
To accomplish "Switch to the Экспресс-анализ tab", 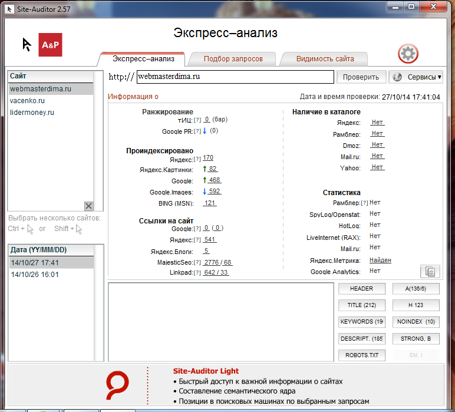I will pos(143,59).
